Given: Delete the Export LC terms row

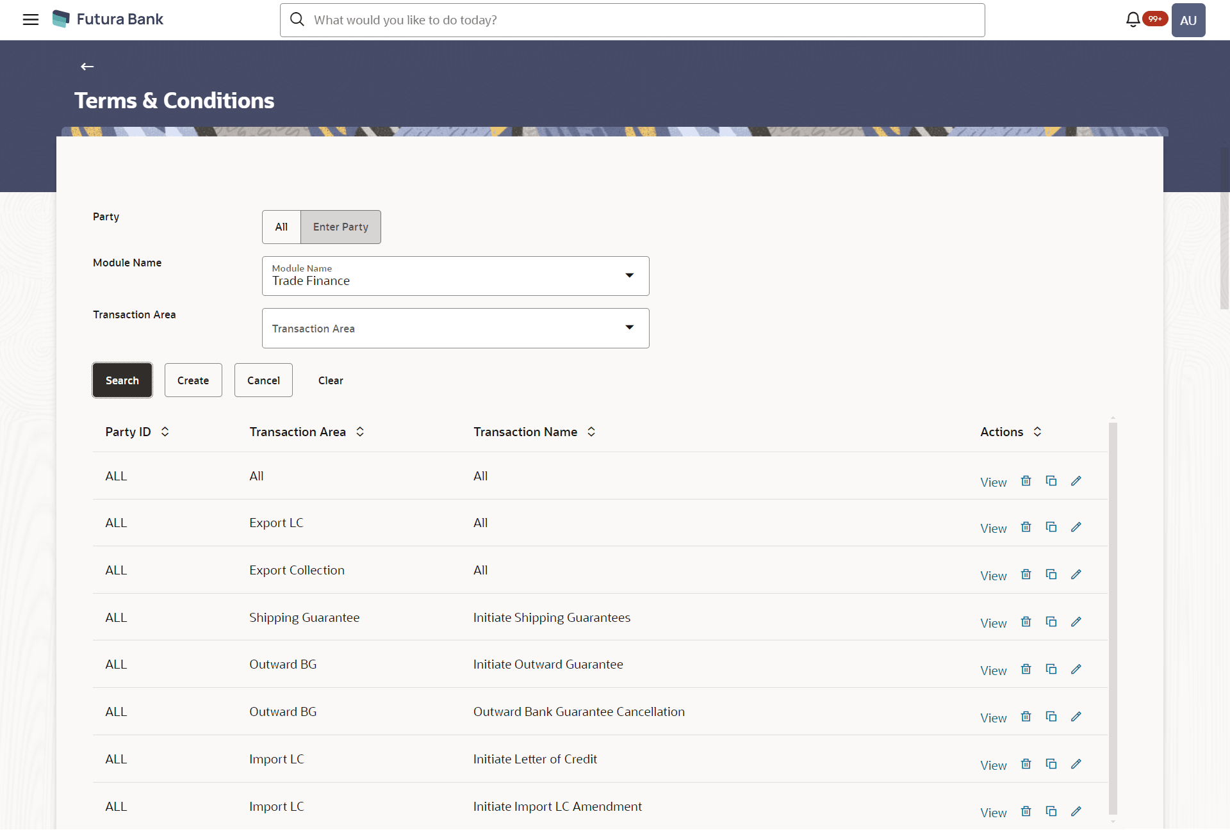Looking at the screenshot, I should click(1026, 527).
